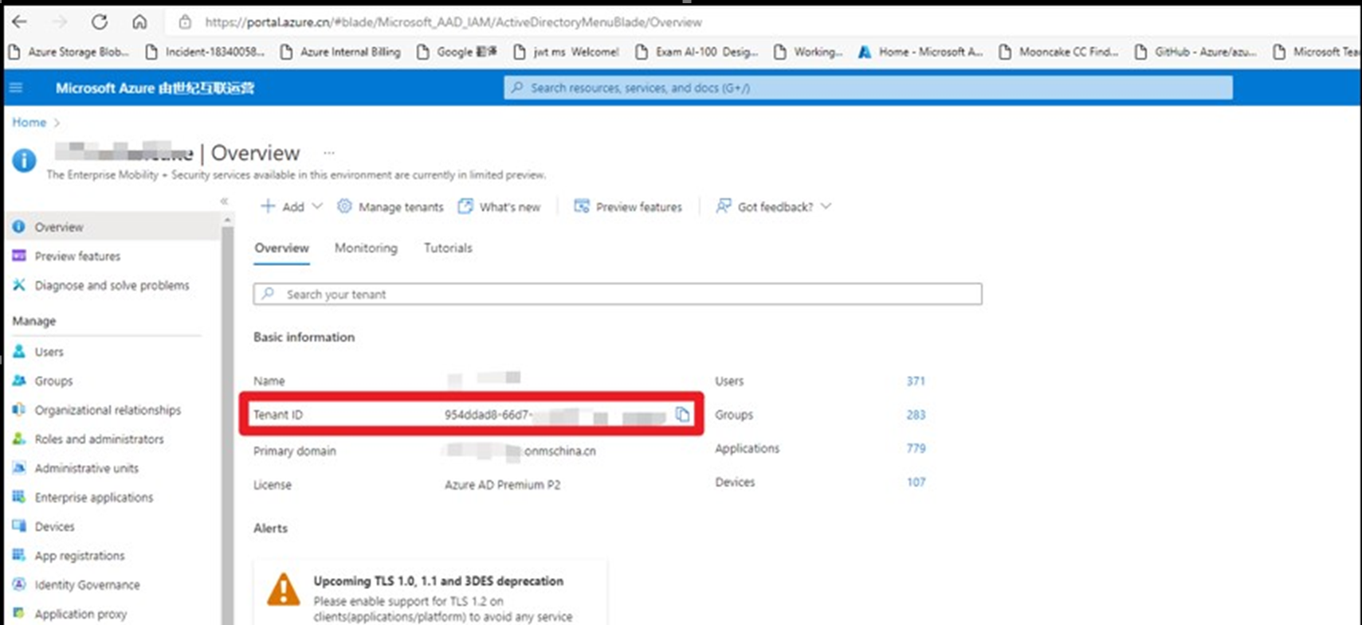This screenshot has width=1362, height=625.
Task: Open the Incident-18340058 bookmark
Action: pos(205,52)
